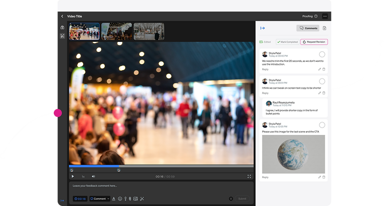The image size is (385, 206).
Task: Enter fullscreen video mode
Action: coord(249,176)
